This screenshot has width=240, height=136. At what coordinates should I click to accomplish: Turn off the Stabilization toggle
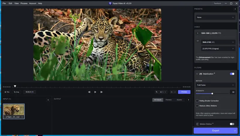[x=232, y=74]
